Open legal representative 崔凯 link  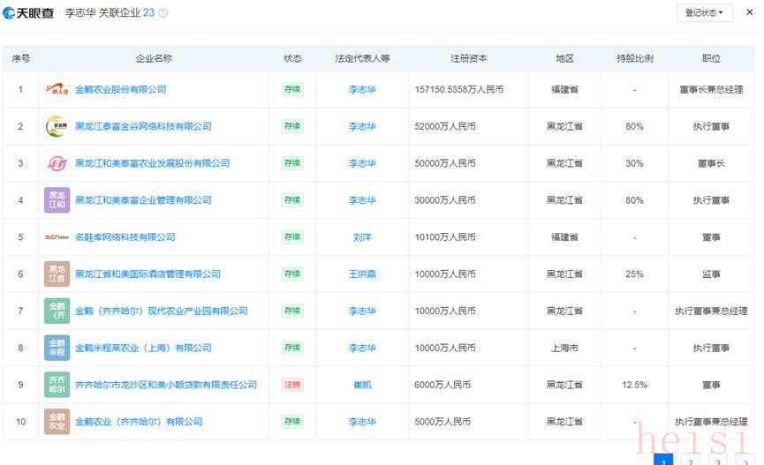[361, 385]
